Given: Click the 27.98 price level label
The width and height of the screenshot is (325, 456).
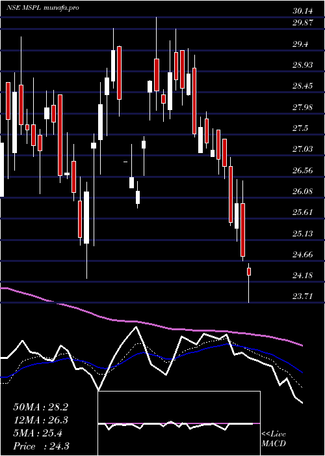Looking at the screenshot, I should [303, 107].
